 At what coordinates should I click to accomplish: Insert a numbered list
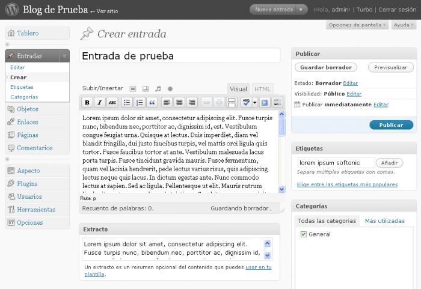[x=140, y=102]
